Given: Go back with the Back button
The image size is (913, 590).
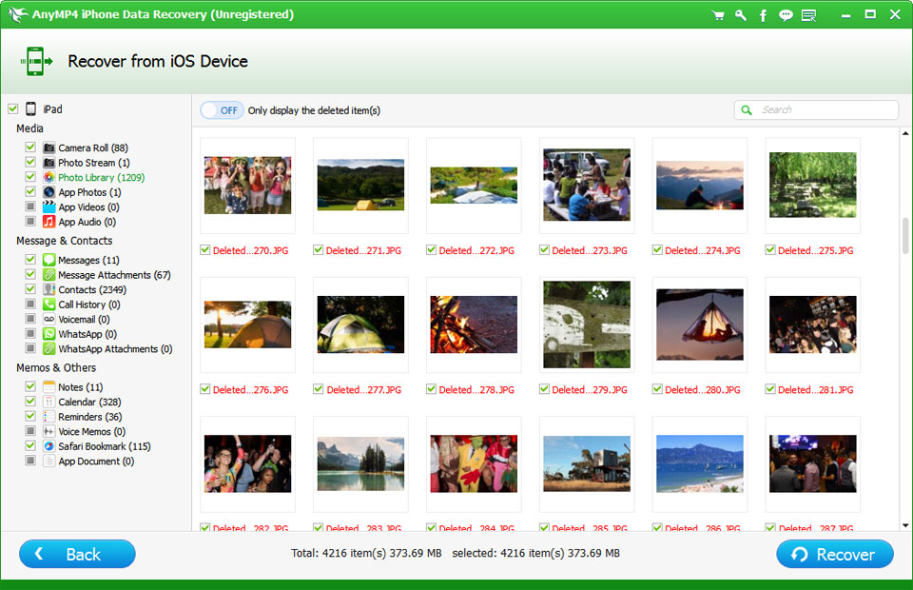Looking at the screenshot, I should 77,554.
